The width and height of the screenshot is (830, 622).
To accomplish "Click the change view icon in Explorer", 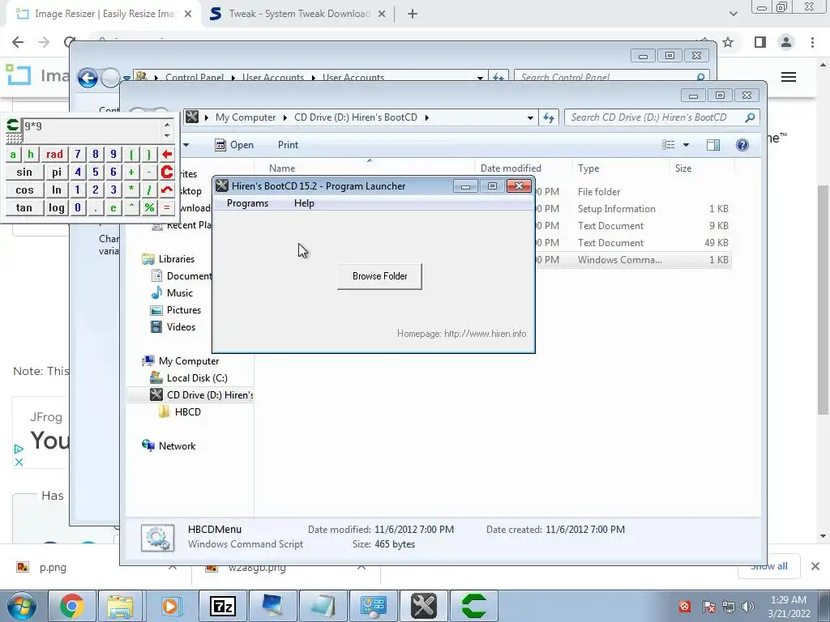I will [x=669, y=145].
